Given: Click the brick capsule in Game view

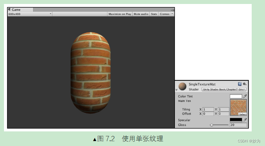Looking at the screenshot, I should click(x=90, y=73).
